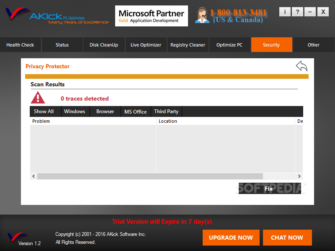Click the 'All Rights Reserved.' text
This screenshot has height=251, width=335.
click(75, 242)
